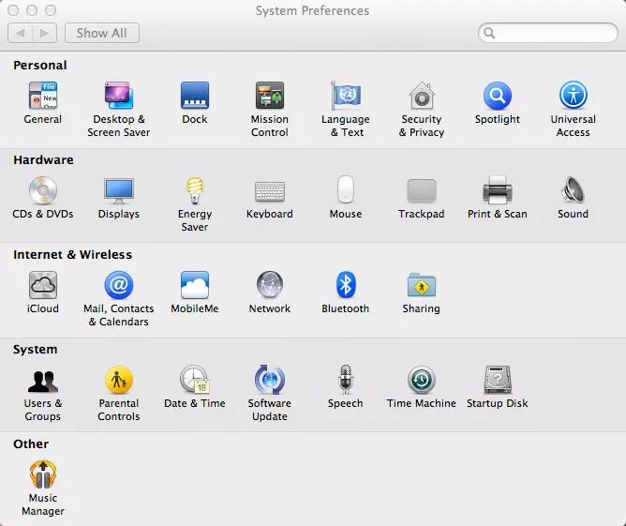Image resolution: width=626 pixels, height=526 pixels.
Task: Click the Personal section heading
Action: click(x=40, y=65)
